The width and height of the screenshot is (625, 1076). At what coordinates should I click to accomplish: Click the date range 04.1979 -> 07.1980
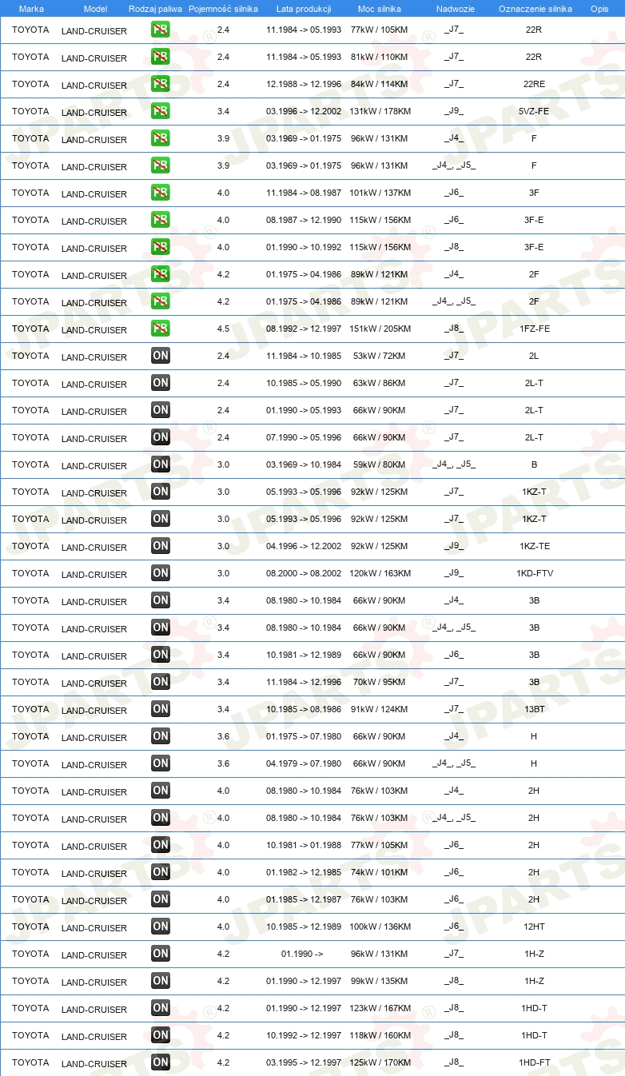[304, 763]
